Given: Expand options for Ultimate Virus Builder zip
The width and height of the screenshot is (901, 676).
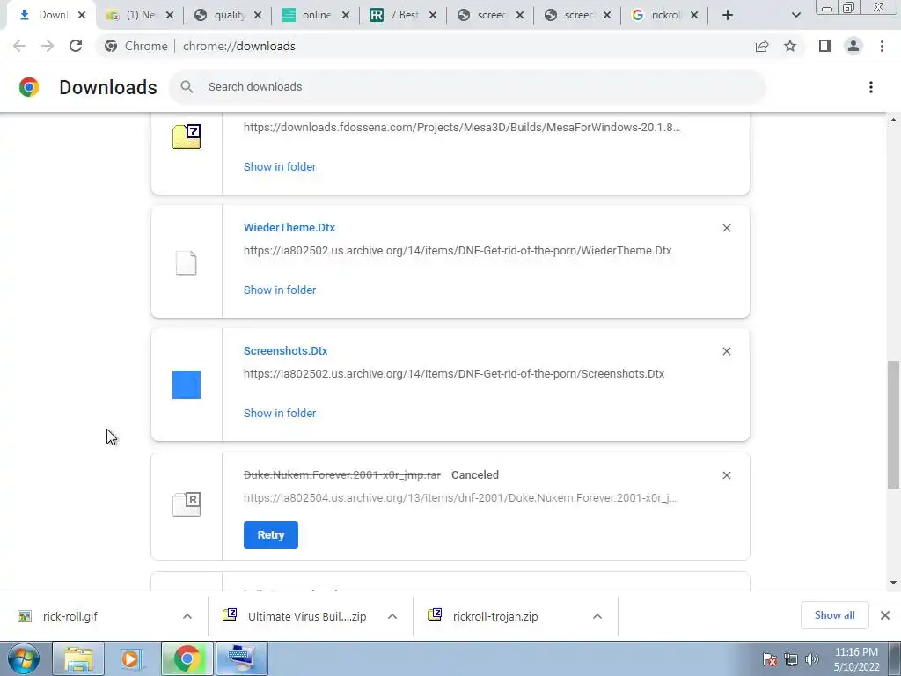Looking at the screenshot, I should [392, 616].
